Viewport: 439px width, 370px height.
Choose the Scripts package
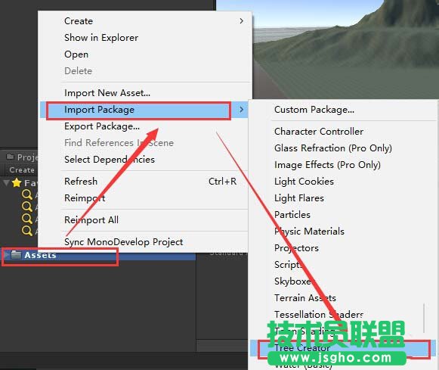[343, 265]
